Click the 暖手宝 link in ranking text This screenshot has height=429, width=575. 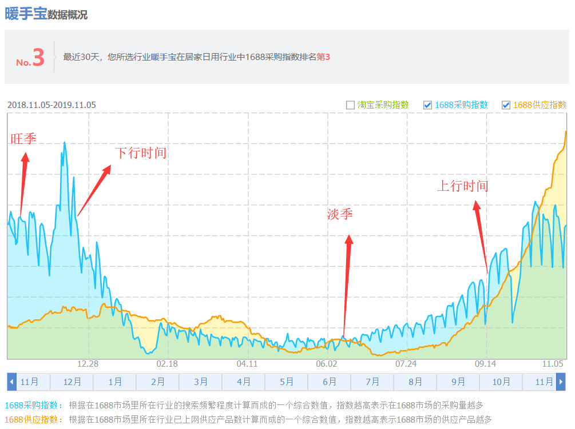coord(164,57)
